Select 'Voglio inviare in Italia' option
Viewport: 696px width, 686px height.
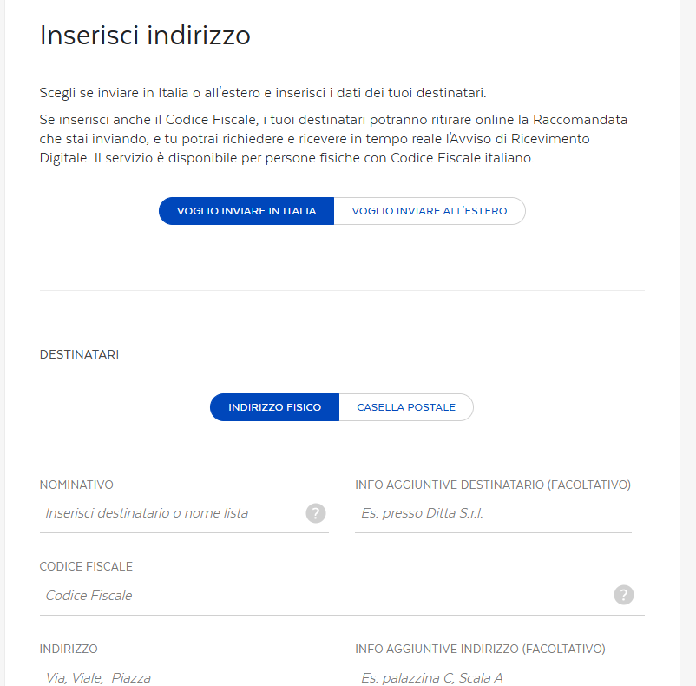tap(246, 211)
